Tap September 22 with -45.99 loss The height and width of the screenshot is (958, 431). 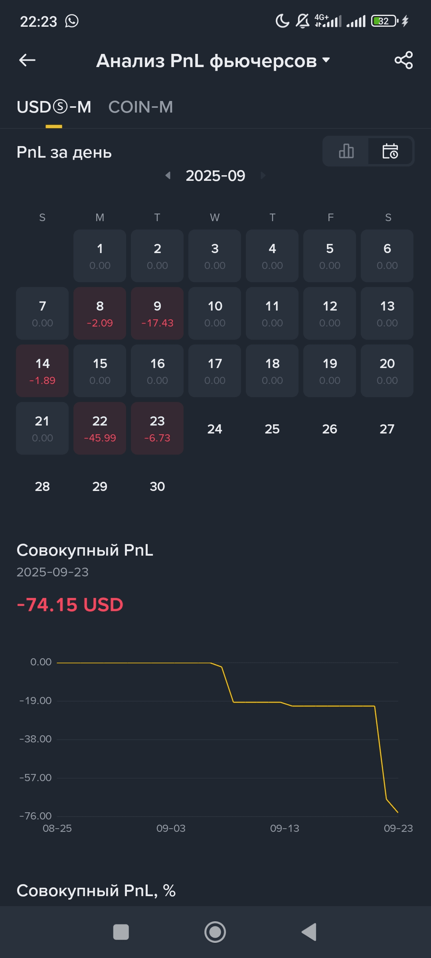(x=100, y=428)
